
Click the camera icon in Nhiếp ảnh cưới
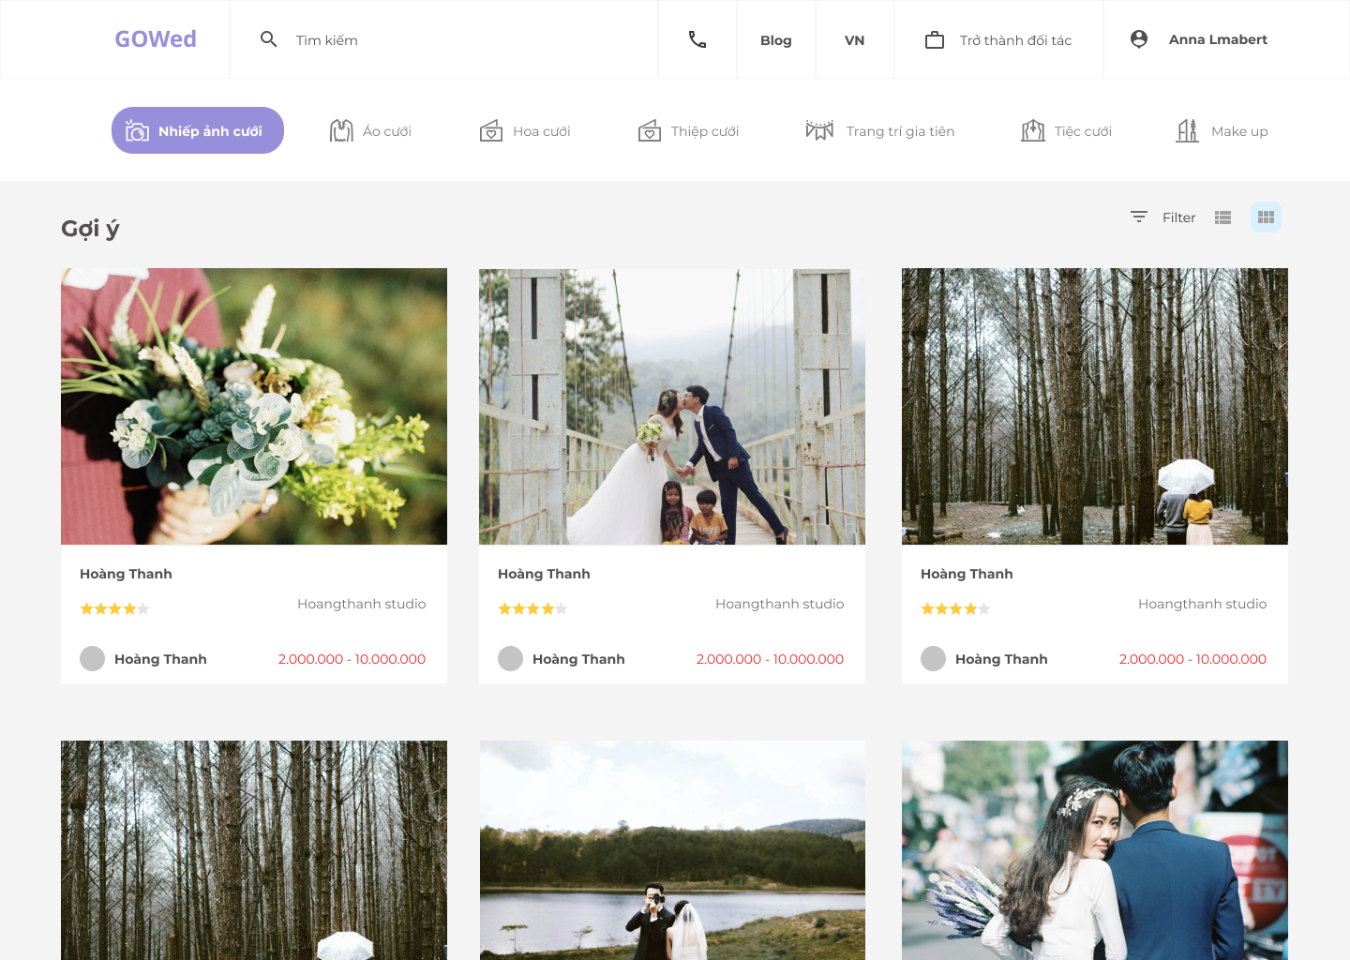137,130
